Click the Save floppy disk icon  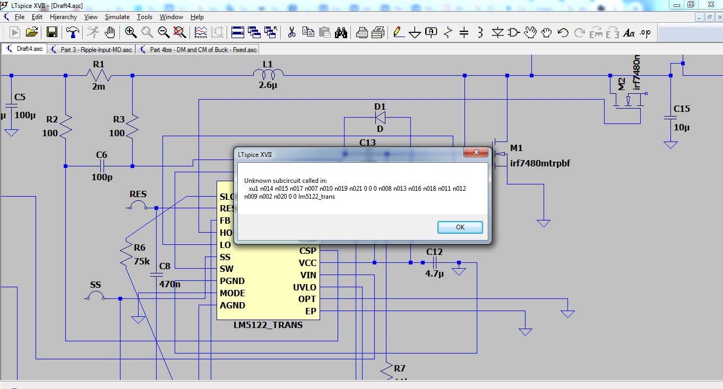52,32
